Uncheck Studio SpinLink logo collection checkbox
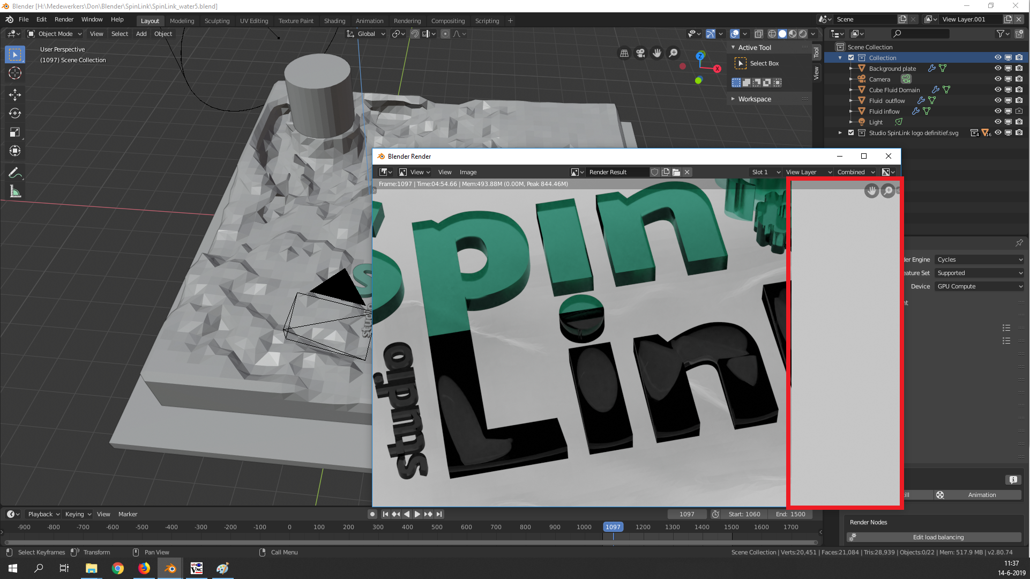Image resolution: width=1030 pixels, height=579 pixels. (851, 132)
